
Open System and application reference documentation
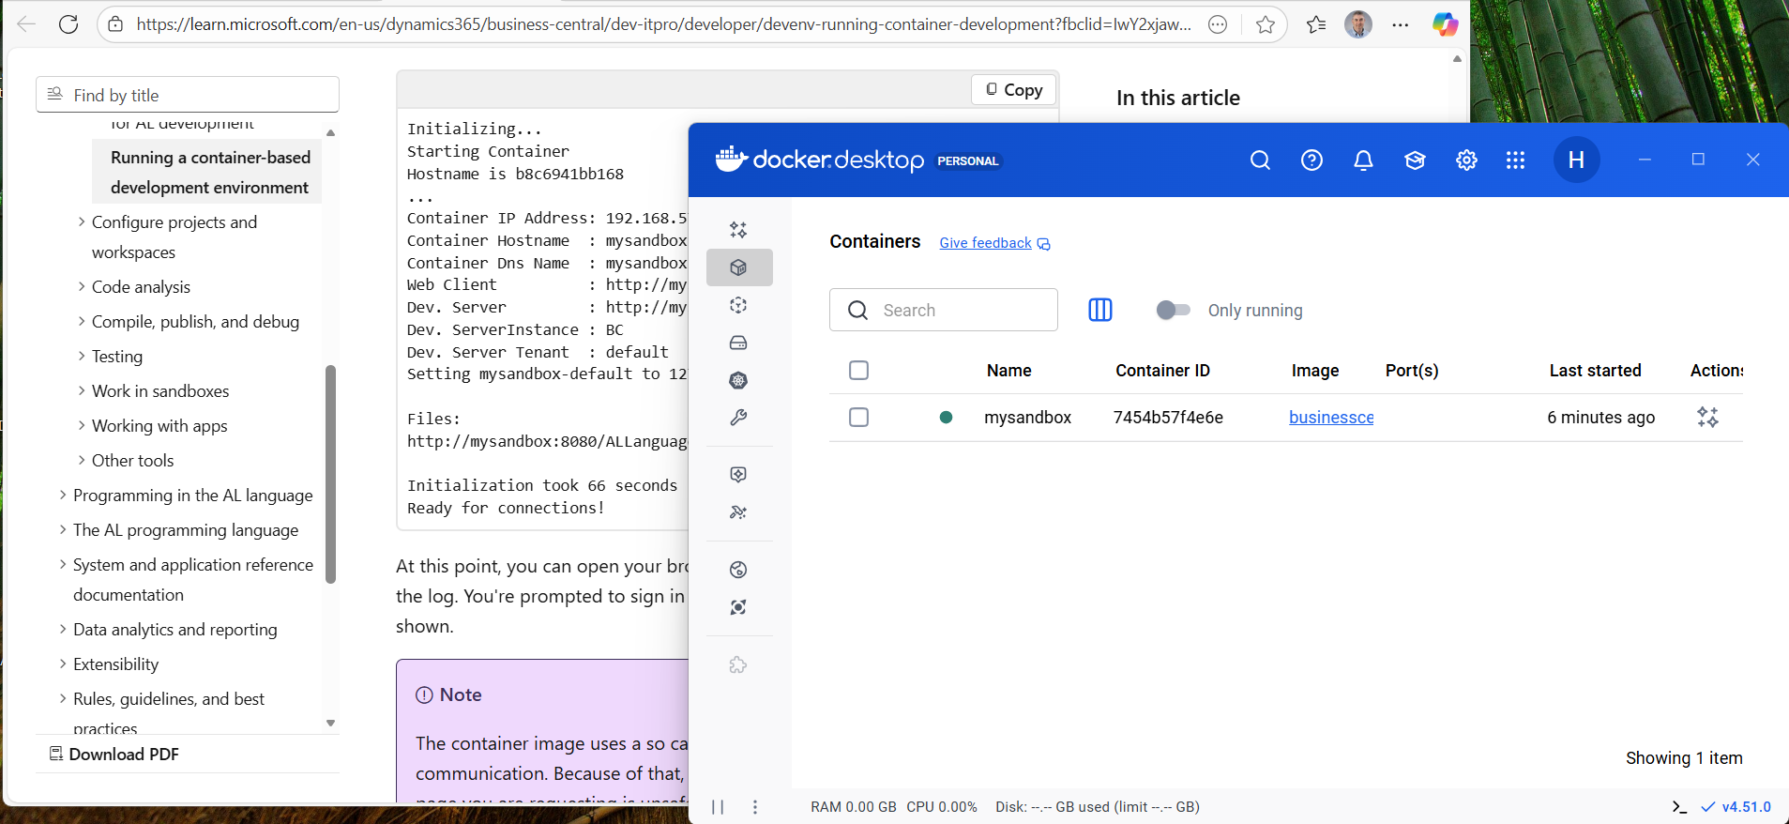(193, 579)
